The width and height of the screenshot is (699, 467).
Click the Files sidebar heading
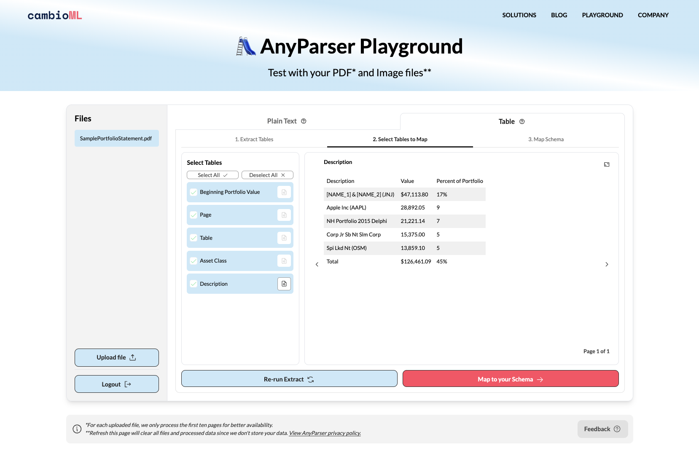tap(83, 119)
